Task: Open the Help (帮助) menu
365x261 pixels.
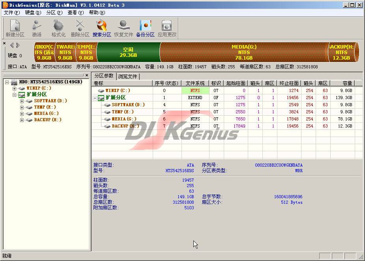Action: 97,13
